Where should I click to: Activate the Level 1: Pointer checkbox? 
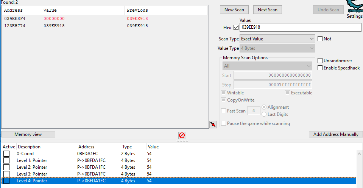coord(6,160)
